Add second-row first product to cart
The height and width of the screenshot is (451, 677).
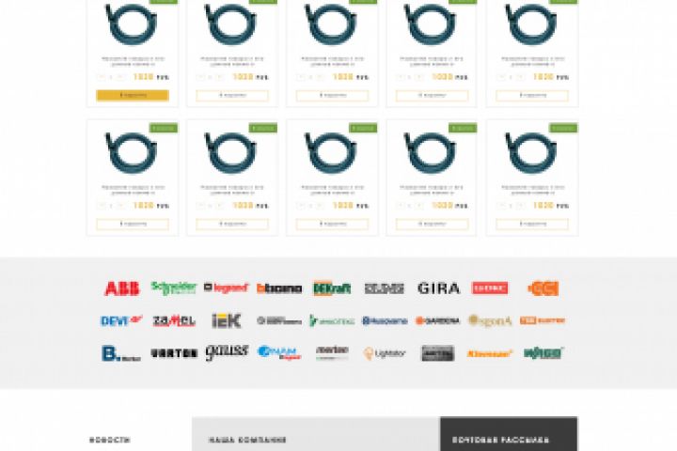click(133, 224)
